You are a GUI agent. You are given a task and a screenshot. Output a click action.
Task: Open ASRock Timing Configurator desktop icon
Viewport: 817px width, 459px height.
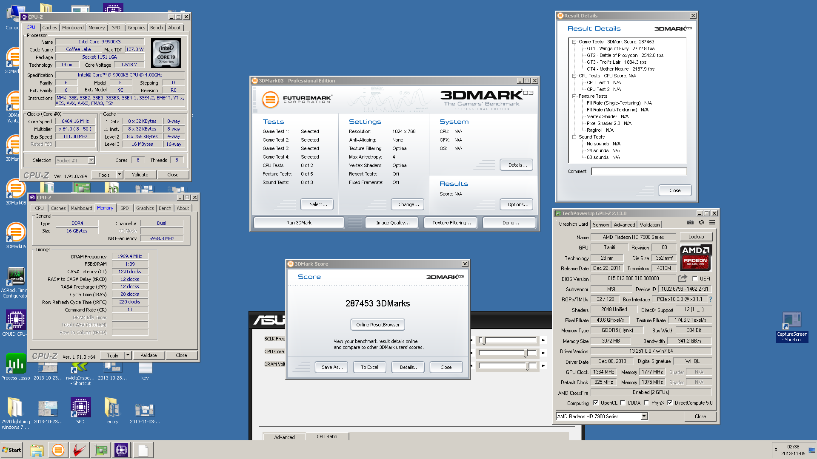[16, 283]
